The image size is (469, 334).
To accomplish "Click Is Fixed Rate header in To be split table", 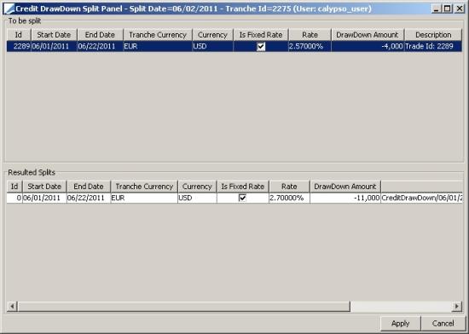I will (261, 35).
